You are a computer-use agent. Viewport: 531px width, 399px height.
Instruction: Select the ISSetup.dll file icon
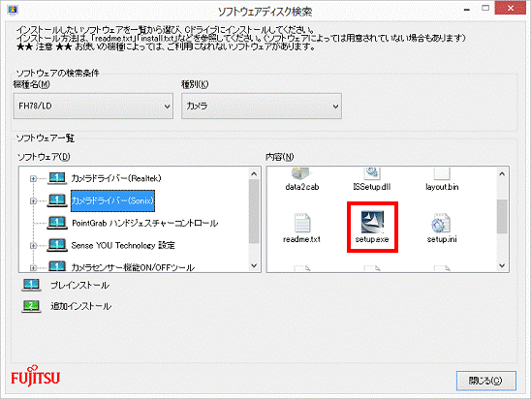[372, 173]
